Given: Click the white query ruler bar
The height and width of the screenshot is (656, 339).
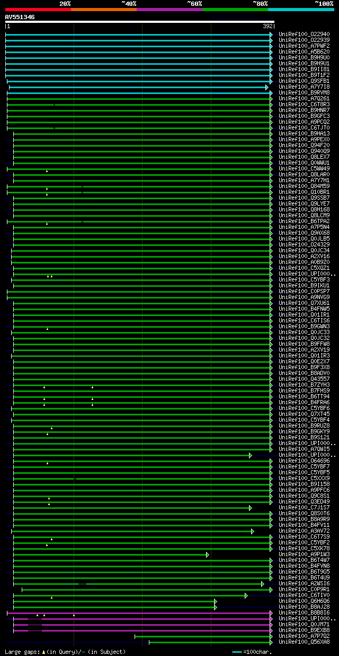Looking at the screenshot, I should click(x=140, y=22).
